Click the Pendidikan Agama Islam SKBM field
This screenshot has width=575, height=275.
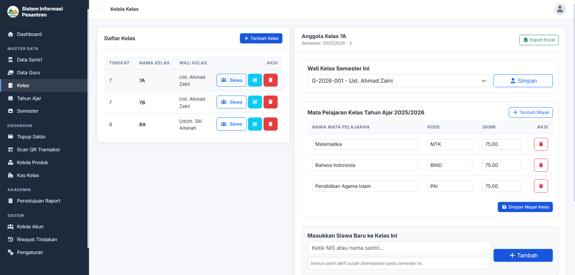pyautogui.click(x=501, y=186)
